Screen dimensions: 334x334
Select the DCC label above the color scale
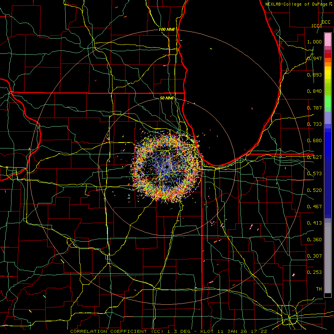tap(326, 22)
